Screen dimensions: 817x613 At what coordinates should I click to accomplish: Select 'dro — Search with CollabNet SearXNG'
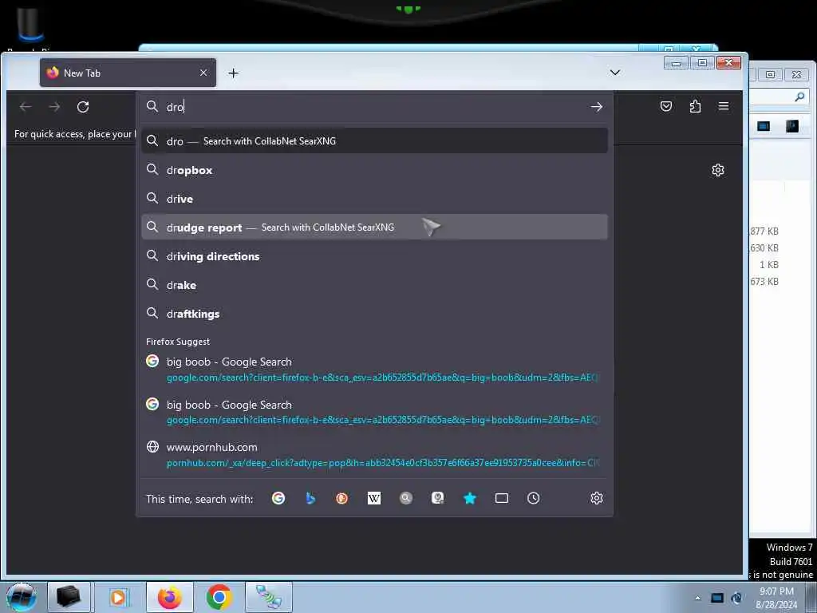coord(375,140)
